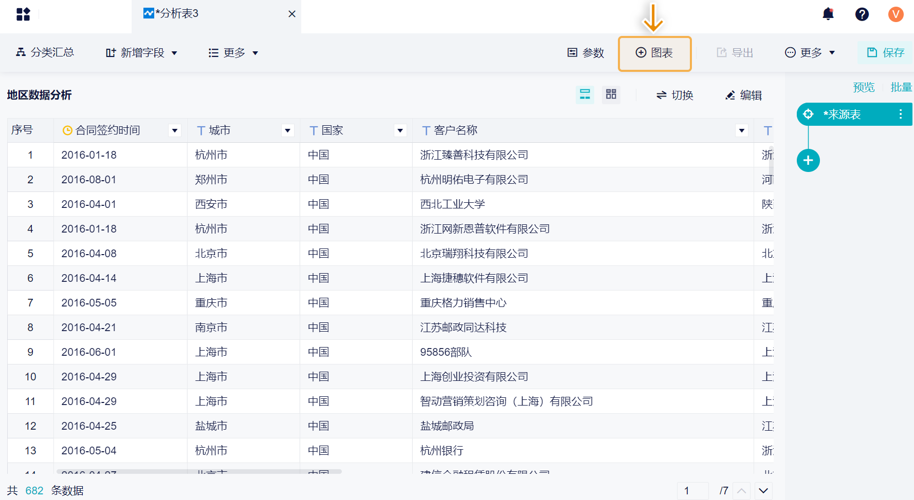
Task: Click city cell 郑州市
Action: (x=244, y=180)
